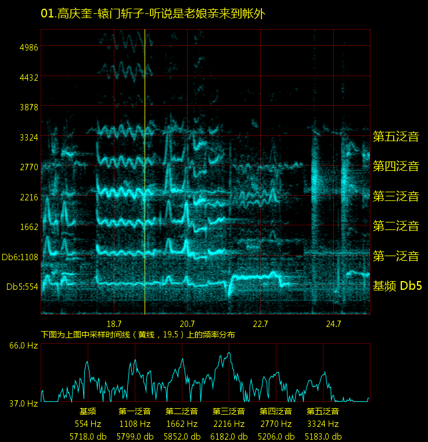Click the yellow caption text under spectrogram

tap(138, 335)
